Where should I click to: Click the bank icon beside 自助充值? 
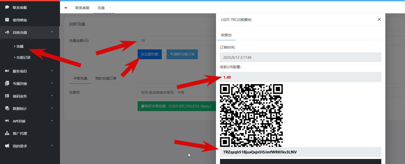click(x=7, y=32)
